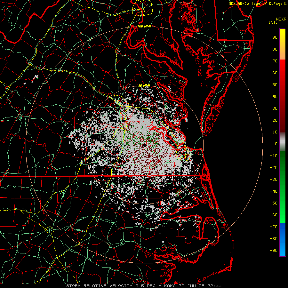Click the 22:44 timestamp

tap(214, 286)
